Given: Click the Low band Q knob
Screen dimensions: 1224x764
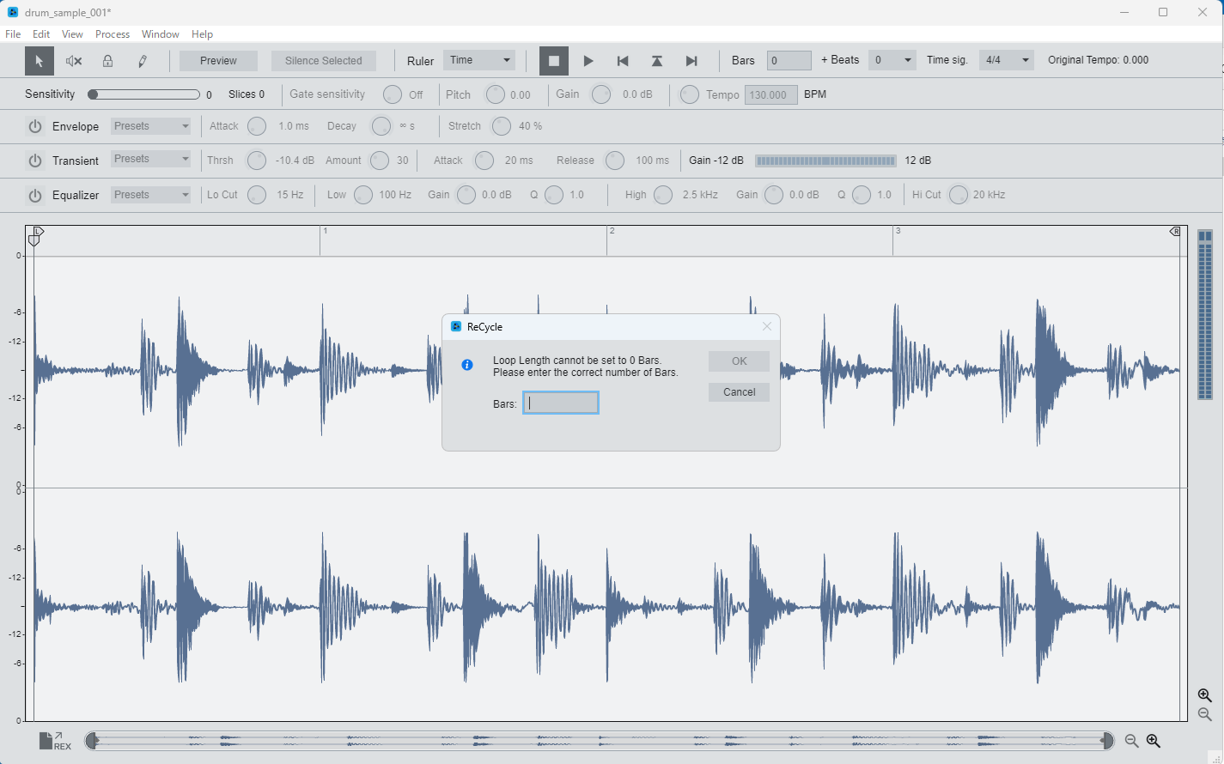Looking at the screenshot, I should (554, 195).
